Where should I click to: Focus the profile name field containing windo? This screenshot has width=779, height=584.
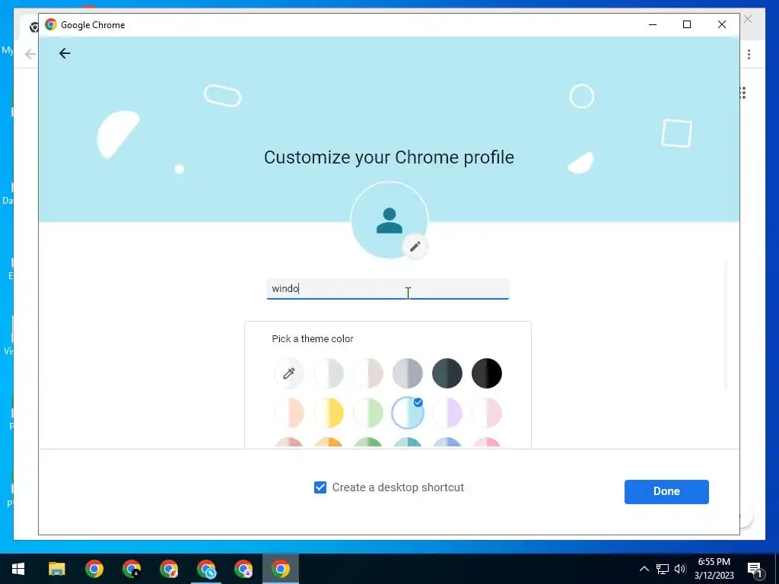(x=388, y=289)
